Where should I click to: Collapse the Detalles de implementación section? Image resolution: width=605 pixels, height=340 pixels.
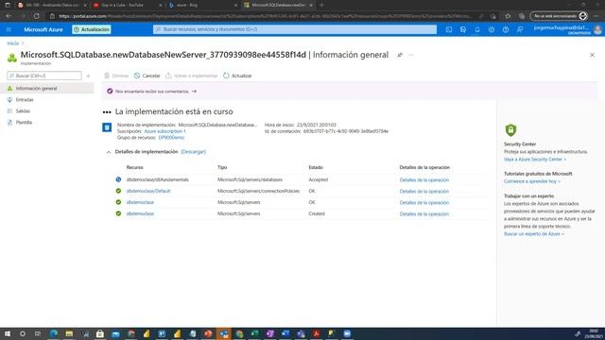coord(109,152)
